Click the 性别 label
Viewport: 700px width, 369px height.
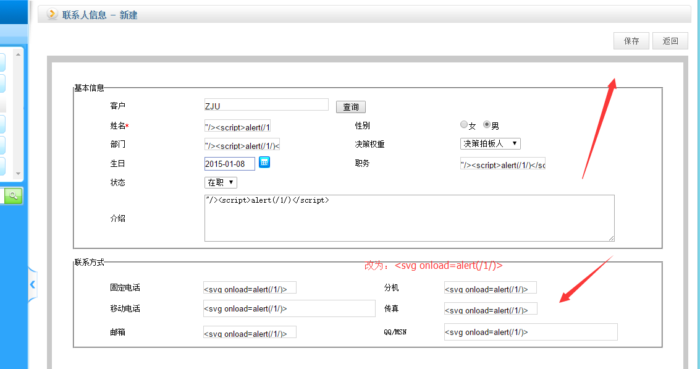pyautogui.click(x=362, y=125)
